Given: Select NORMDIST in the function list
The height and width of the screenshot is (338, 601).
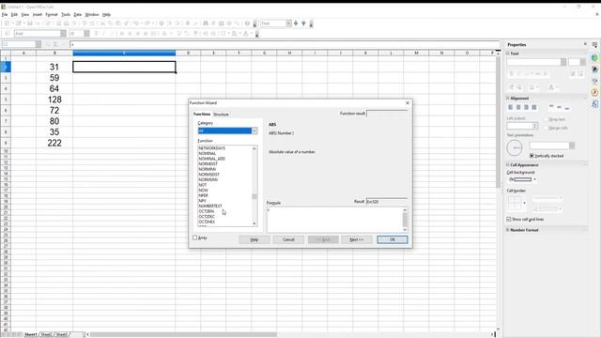Looking at the screenshot, I should pyautogui.click(x=208, y=164).
